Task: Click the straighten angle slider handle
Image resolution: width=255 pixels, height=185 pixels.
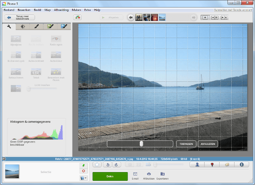Action: (x=142, y=144)
